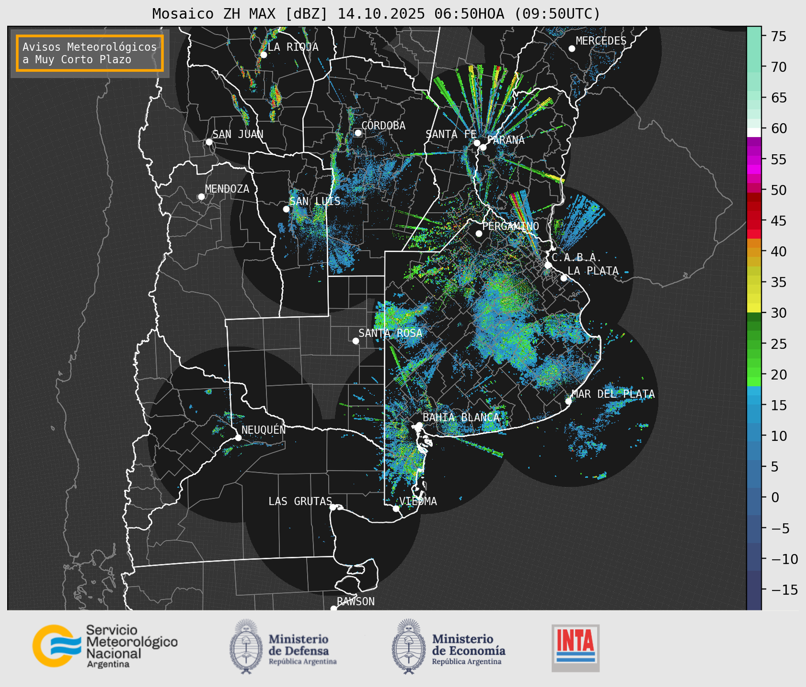The width and height of the screenshot is (806, 687).
Task: Click the Servicio Meteorológico Nacional logo
Action: (105, 646)
